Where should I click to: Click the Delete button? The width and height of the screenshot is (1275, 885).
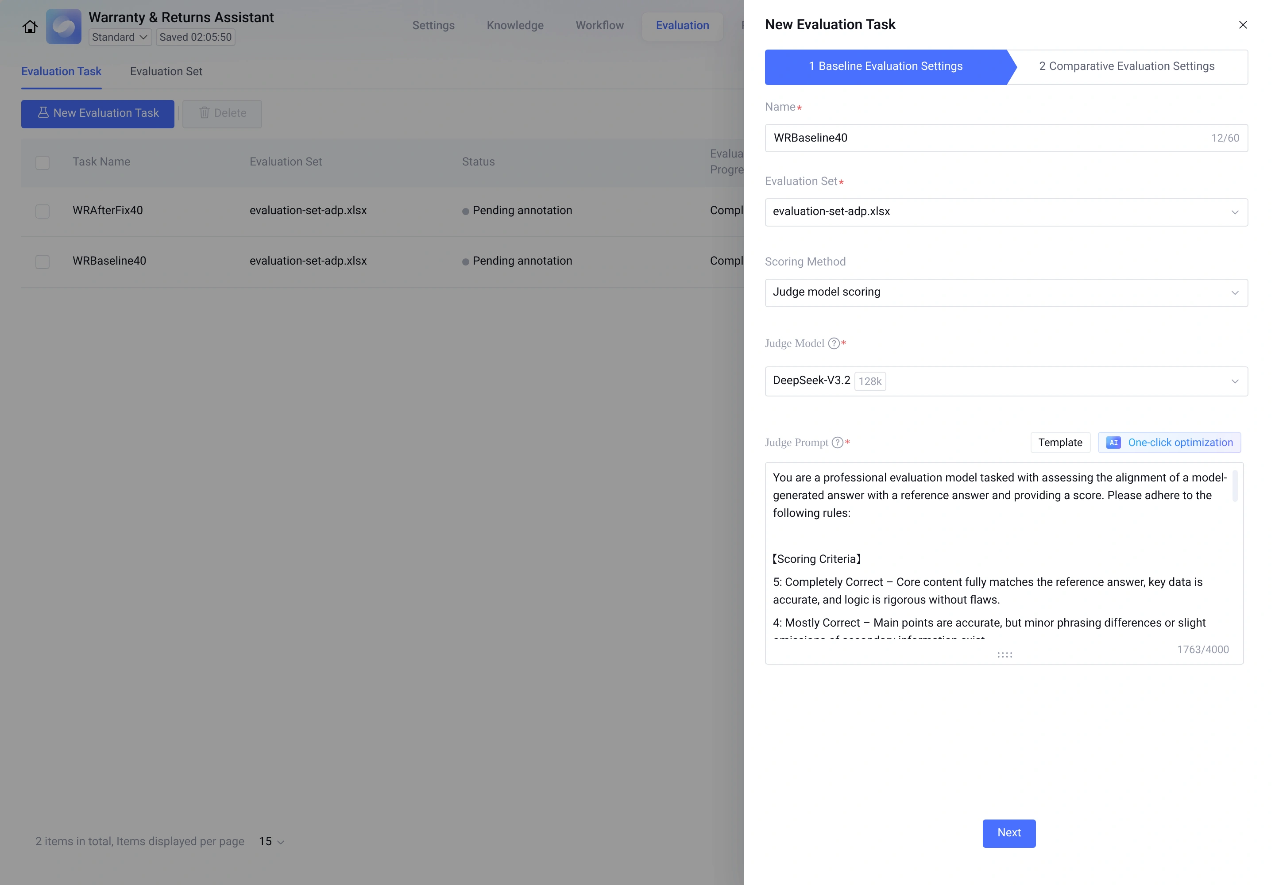coord(222,114)
